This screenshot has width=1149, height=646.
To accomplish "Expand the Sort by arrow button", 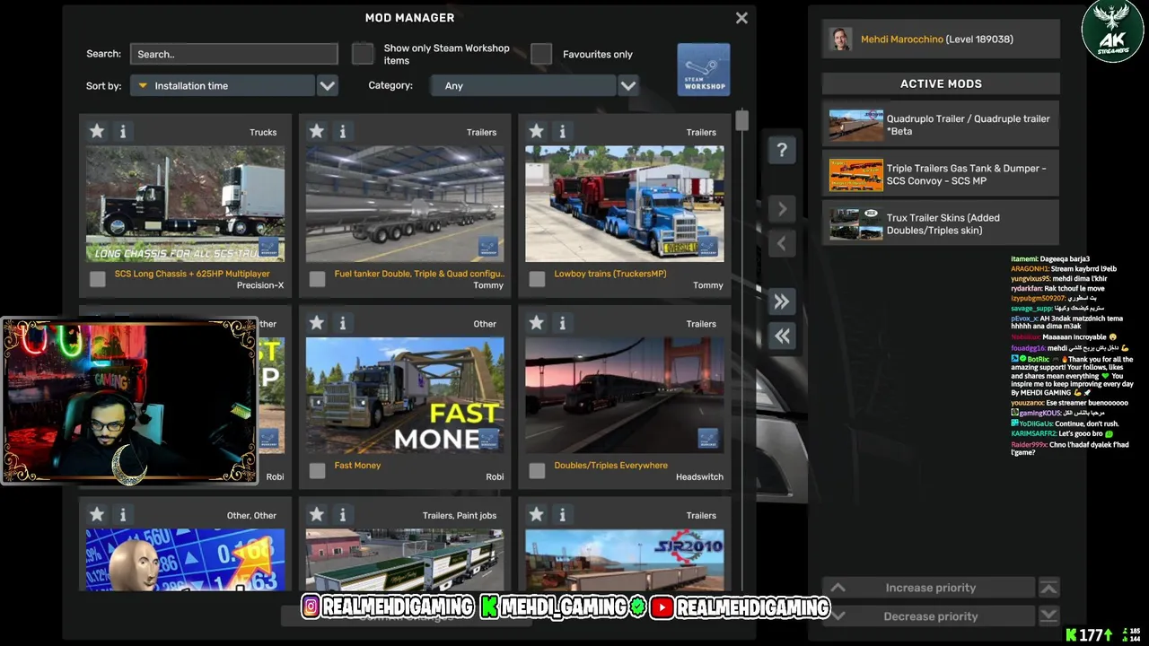I will 328,85.
